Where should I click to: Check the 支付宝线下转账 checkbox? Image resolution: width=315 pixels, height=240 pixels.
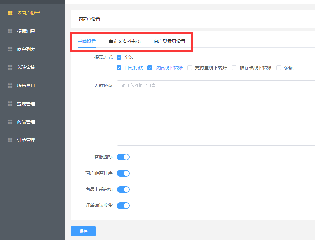point(190,68)
